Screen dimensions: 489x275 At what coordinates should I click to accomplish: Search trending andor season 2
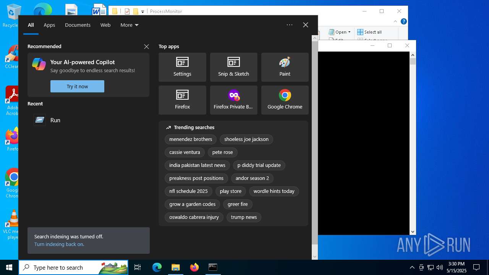tap(252, 178)
